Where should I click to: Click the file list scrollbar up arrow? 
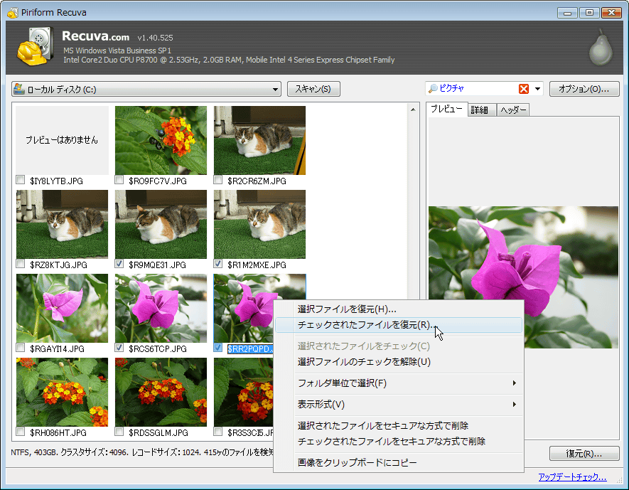tap(413, 110)
